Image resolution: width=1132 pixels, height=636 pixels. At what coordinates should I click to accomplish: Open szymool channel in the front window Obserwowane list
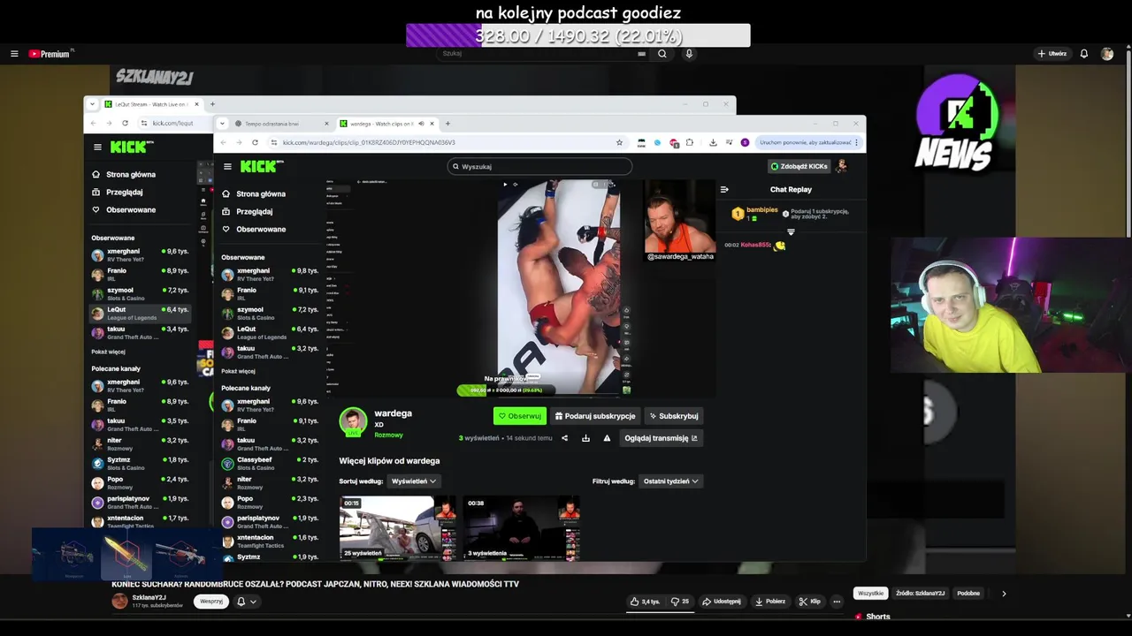coord(270,313)
